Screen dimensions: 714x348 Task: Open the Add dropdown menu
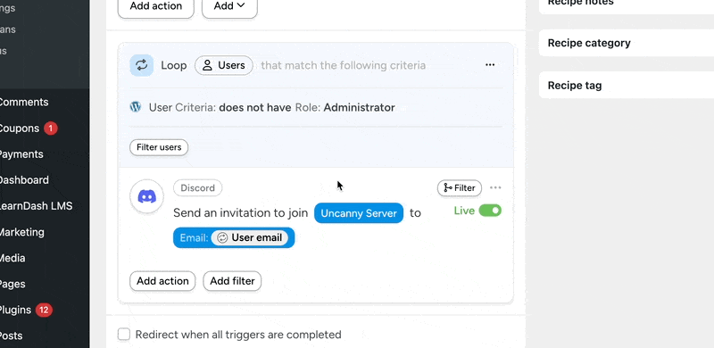tap(229, 6)
